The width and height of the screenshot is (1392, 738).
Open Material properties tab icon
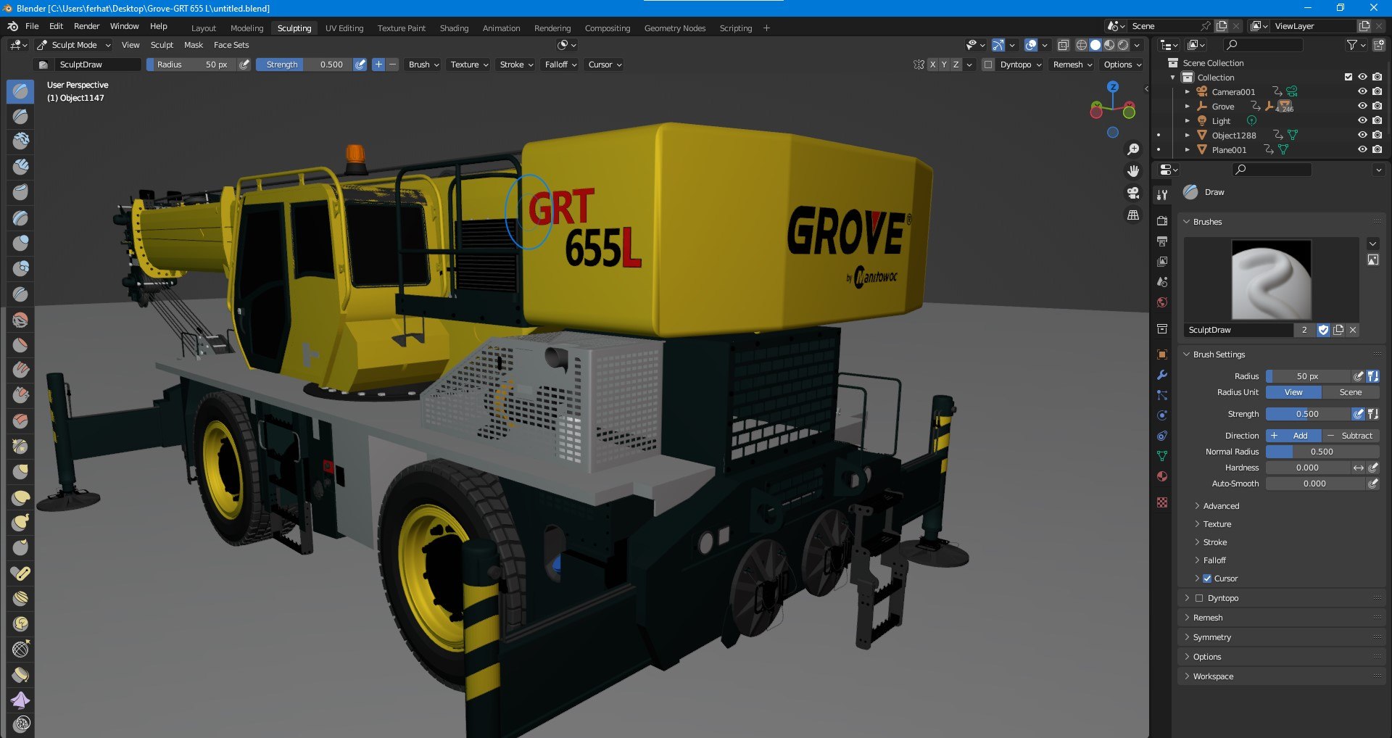coord(1162,476)
